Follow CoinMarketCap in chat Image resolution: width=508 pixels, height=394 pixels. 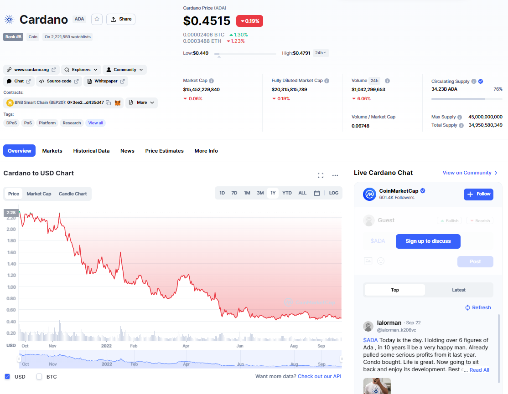coord(478,194)
